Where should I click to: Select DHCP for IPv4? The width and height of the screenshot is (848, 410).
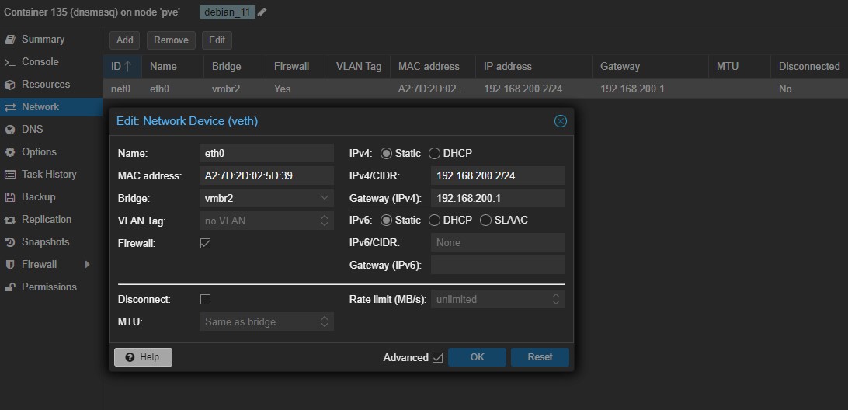click(435, 154)
